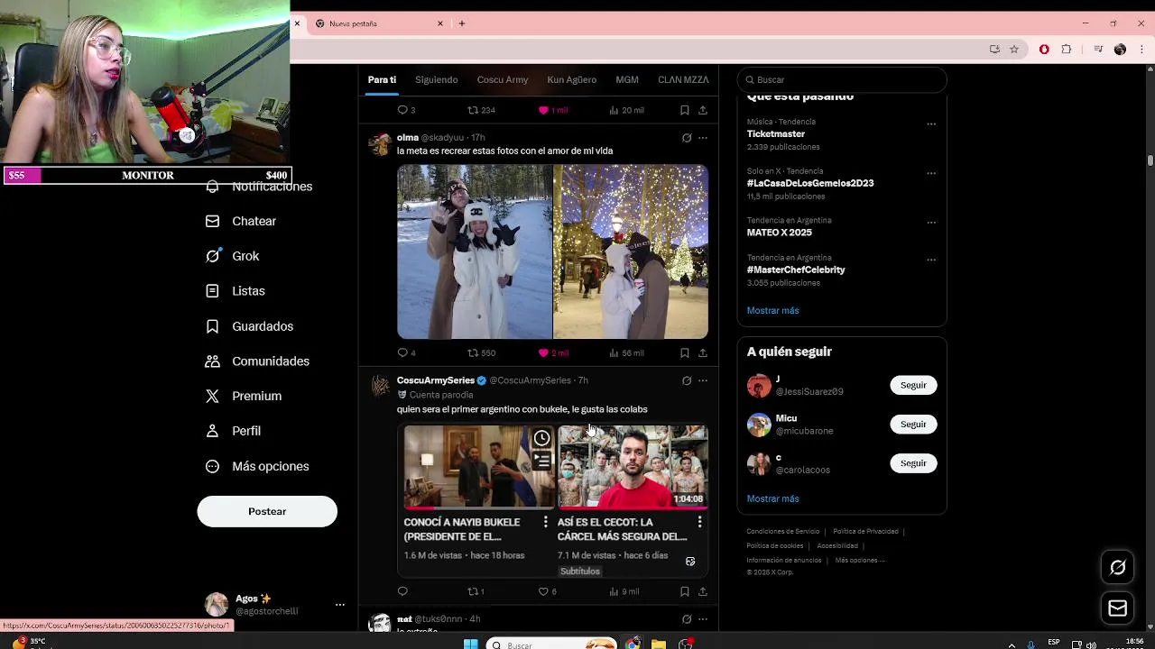Bookmark CoscuArmySeries post
Viewport: 1155px width, 649px height.
684,591
